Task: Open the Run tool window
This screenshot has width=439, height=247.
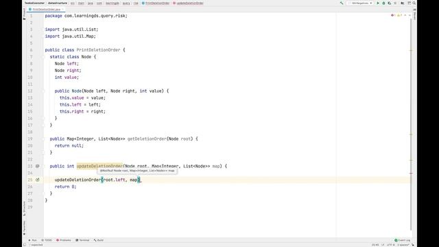Action: [x=32, y=240]
